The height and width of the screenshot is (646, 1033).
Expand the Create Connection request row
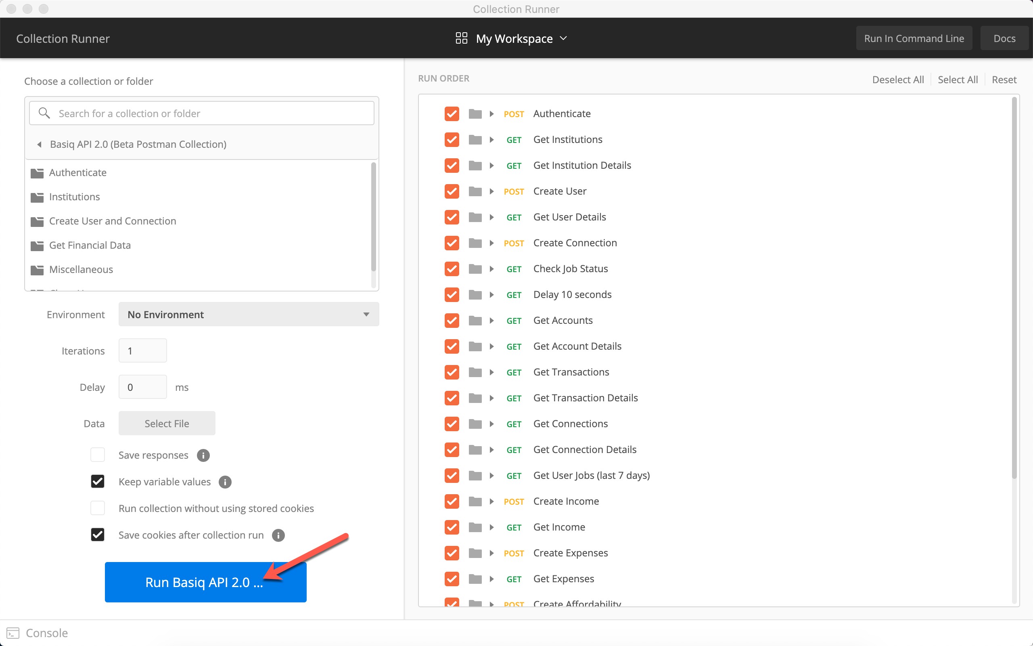coord(492,243)
